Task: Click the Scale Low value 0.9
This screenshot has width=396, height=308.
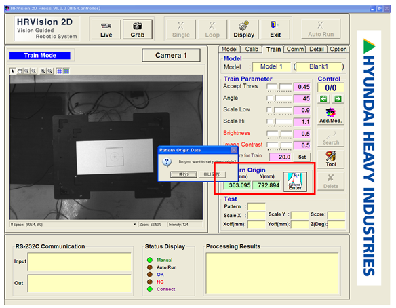Action: click(x=302, y=111)
